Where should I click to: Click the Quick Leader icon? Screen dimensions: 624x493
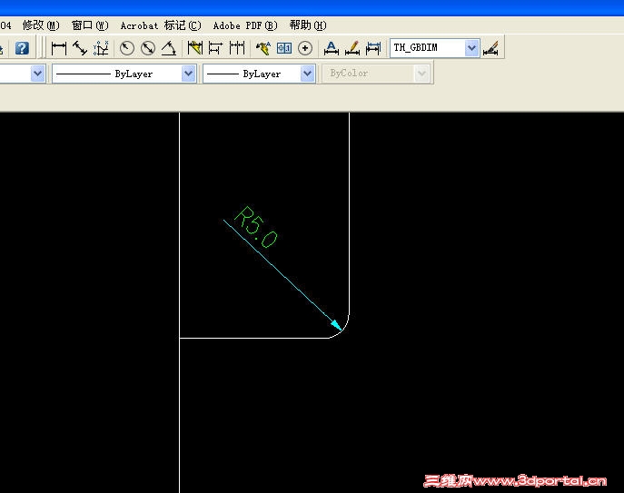click(x=263, y=48)
